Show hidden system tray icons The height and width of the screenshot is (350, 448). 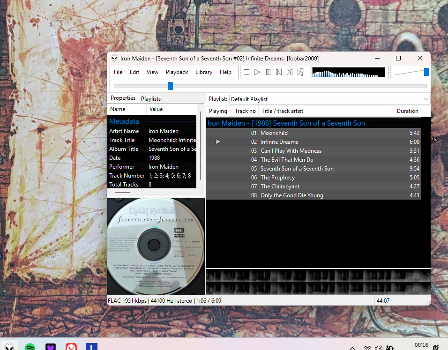[352, 348]
